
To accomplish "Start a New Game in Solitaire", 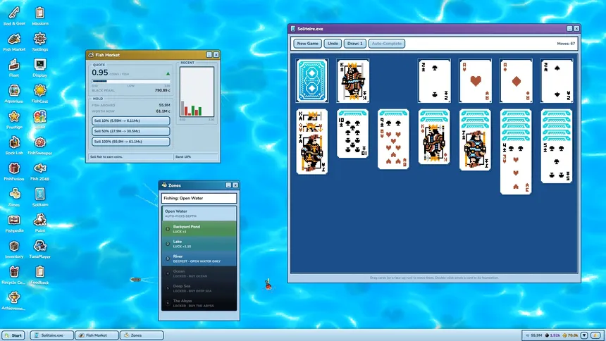I will pyautogui.click(x=308, y=43).
